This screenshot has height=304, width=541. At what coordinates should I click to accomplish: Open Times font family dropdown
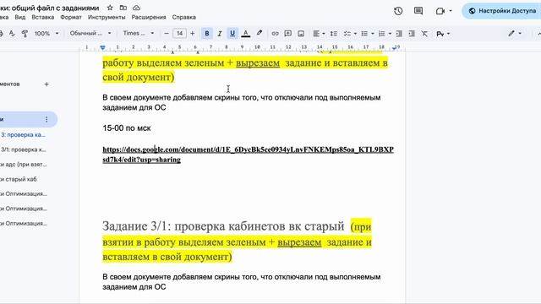(138, 34)
